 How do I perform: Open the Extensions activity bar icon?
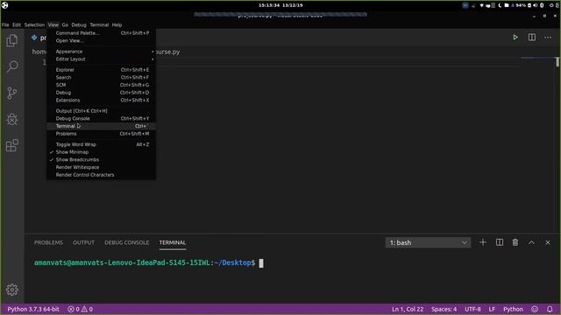point(12,145)
